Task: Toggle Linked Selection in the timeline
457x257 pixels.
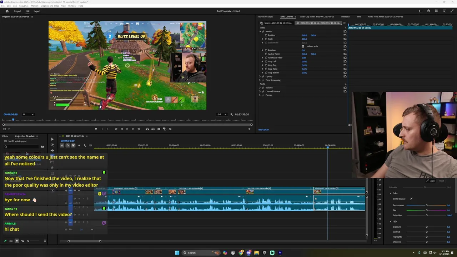Action: pos(73,145)
